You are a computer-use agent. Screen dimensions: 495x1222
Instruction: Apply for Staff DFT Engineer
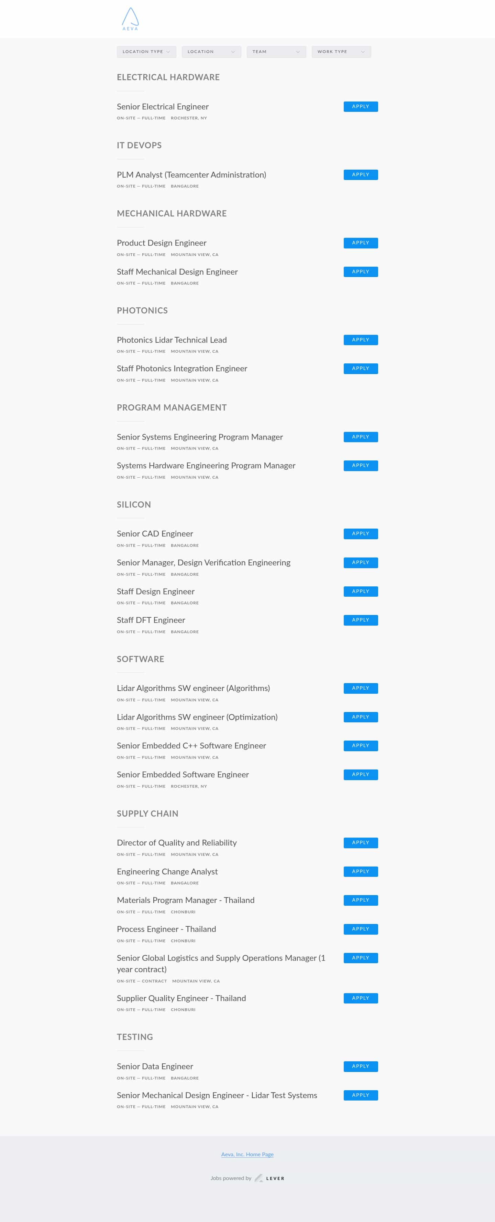361,620
